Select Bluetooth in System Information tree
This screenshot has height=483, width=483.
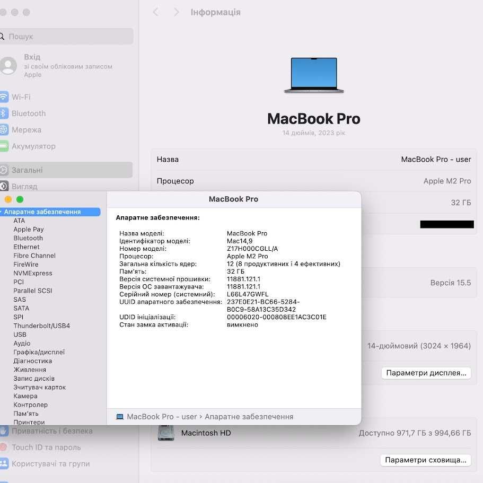click(x=28, y=238)
